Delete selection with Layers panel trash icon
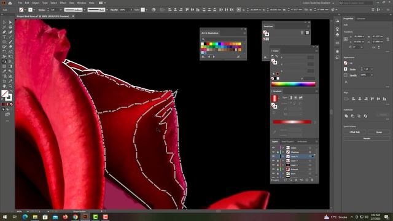Image resolution: width=393 pixels, height=221 pixels. point(312,180)
